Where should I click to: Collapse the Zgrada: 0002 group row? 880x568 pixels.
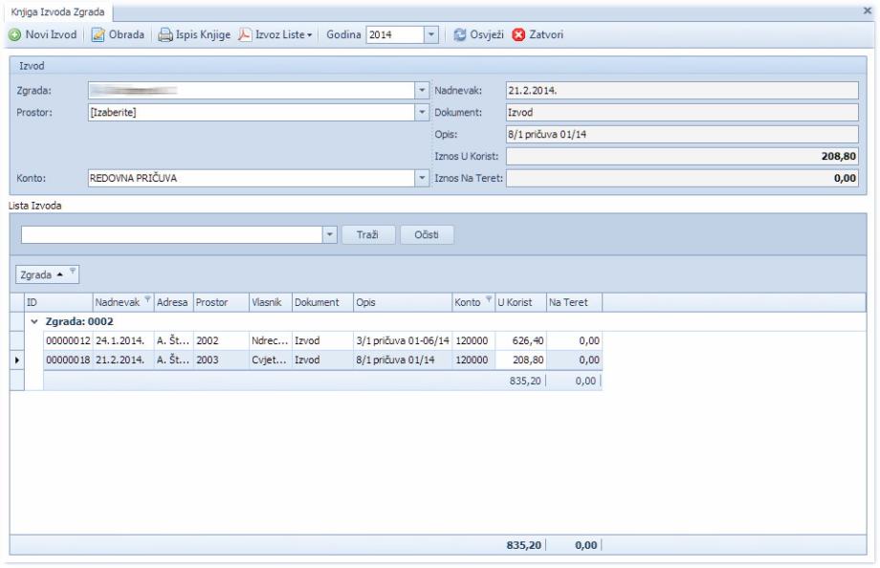tap(33, 321)
